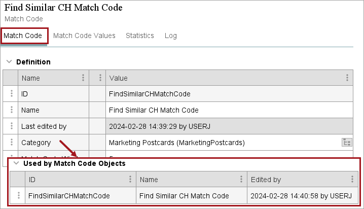Collapse Used by Match Code Objects section

(16, 163)
